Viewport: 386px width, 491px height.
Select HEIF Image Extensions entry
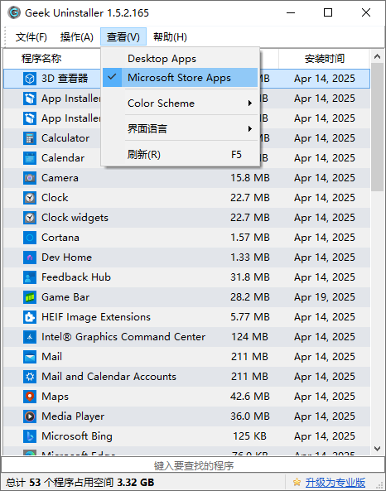click(x=96, y=317)
